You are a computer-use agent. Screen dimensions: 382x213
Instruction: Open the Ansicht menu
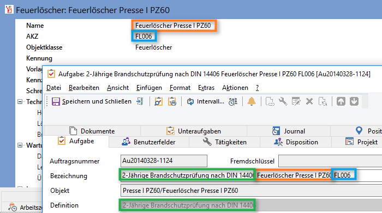point(118,88)
